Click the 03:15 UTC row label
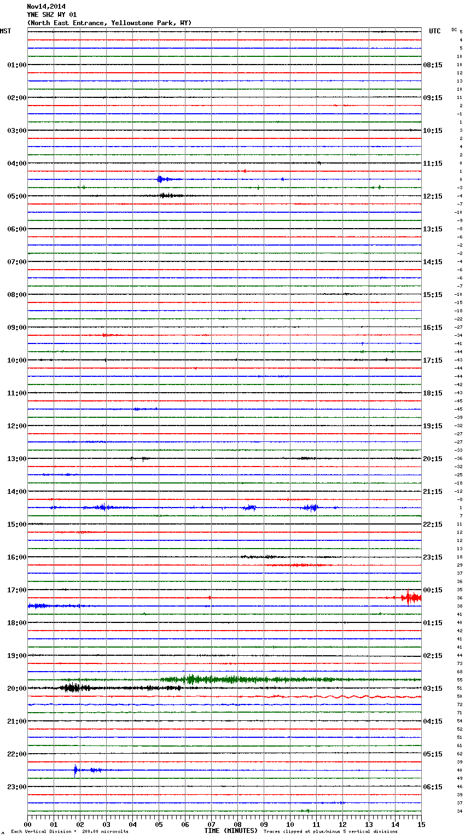Screen dimensions: 465x839 433,689
